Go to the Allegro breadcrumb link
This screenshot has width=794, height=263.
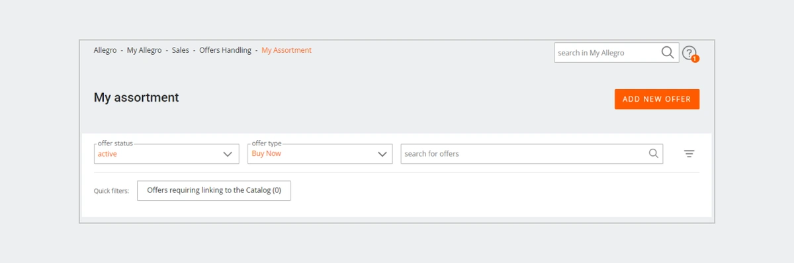coord(105,50)
